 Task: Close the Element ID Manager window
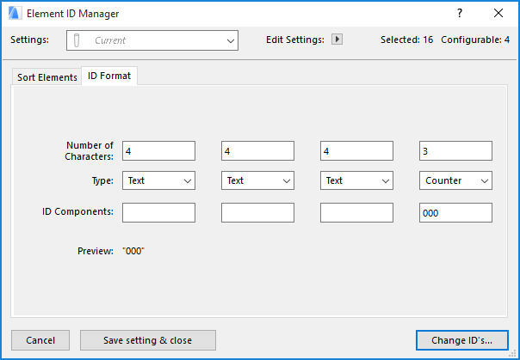tap(498, 14)
